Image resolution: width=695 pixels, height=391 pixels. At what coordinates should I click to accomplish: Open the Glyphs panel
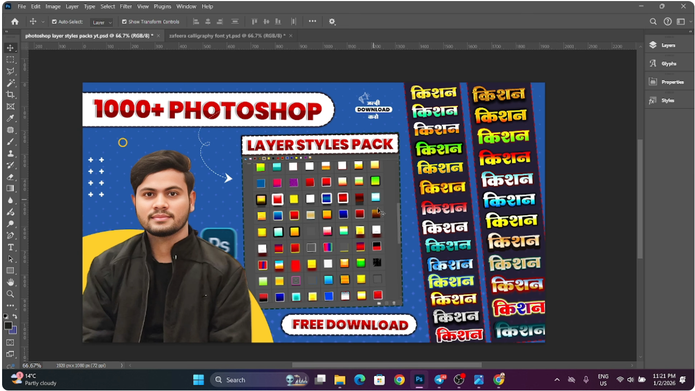pos(668,63)
